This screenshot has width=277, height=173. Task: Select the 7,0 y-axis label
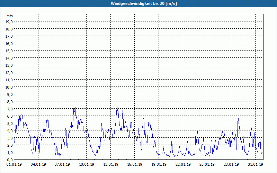[10, 109]
